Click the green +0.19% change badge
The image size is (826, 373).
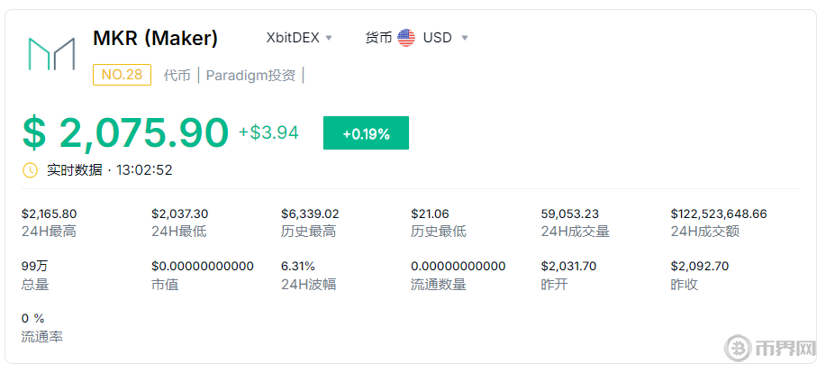point(366,133)
